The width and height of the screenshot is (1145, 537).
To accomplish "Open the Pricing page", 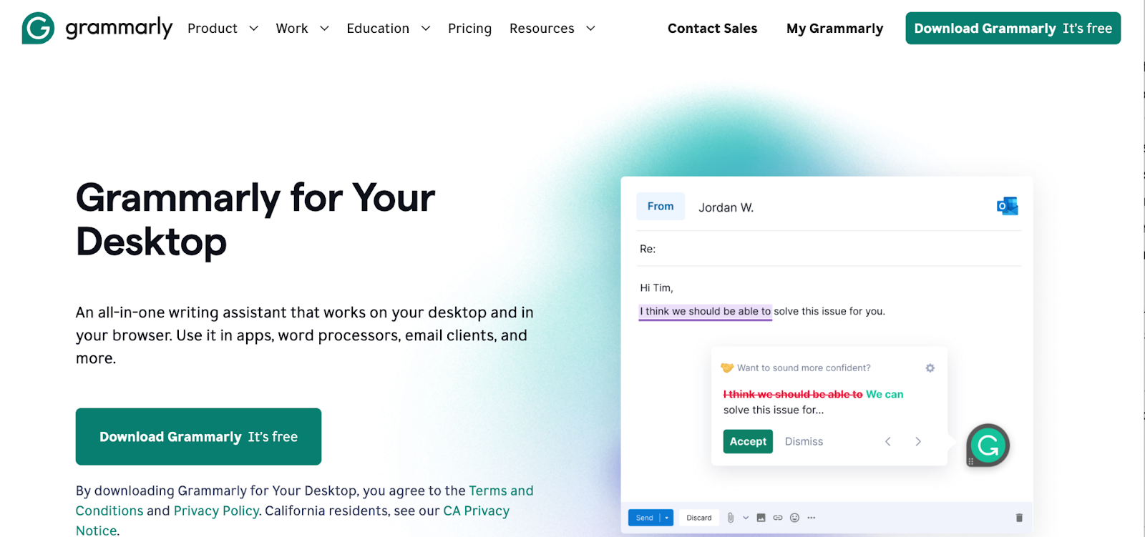I will click(469, 29).
